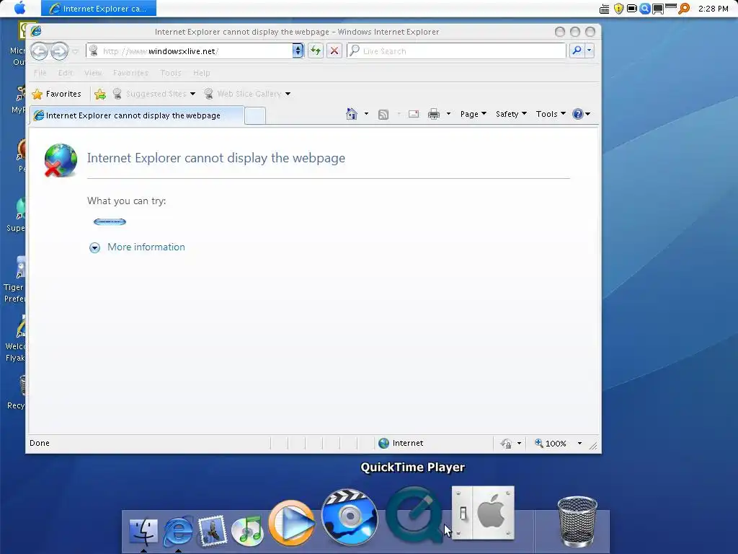Open the recent pages dropdown arrow
This screenshot has height=554, width=738.
point(75,51)
